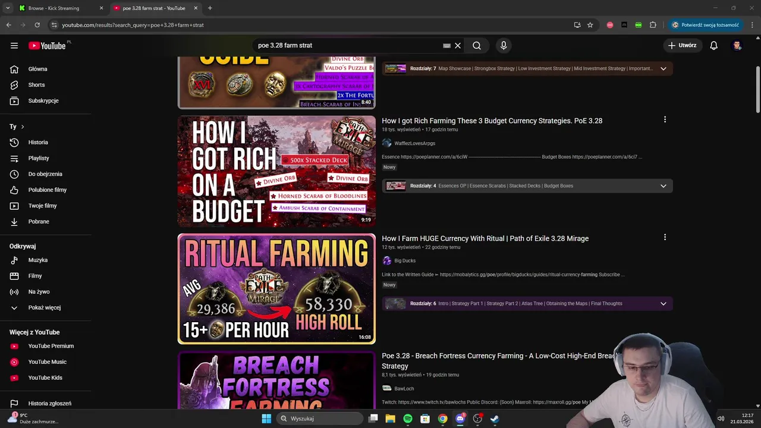Open a new browser tab

click(210, 8)
